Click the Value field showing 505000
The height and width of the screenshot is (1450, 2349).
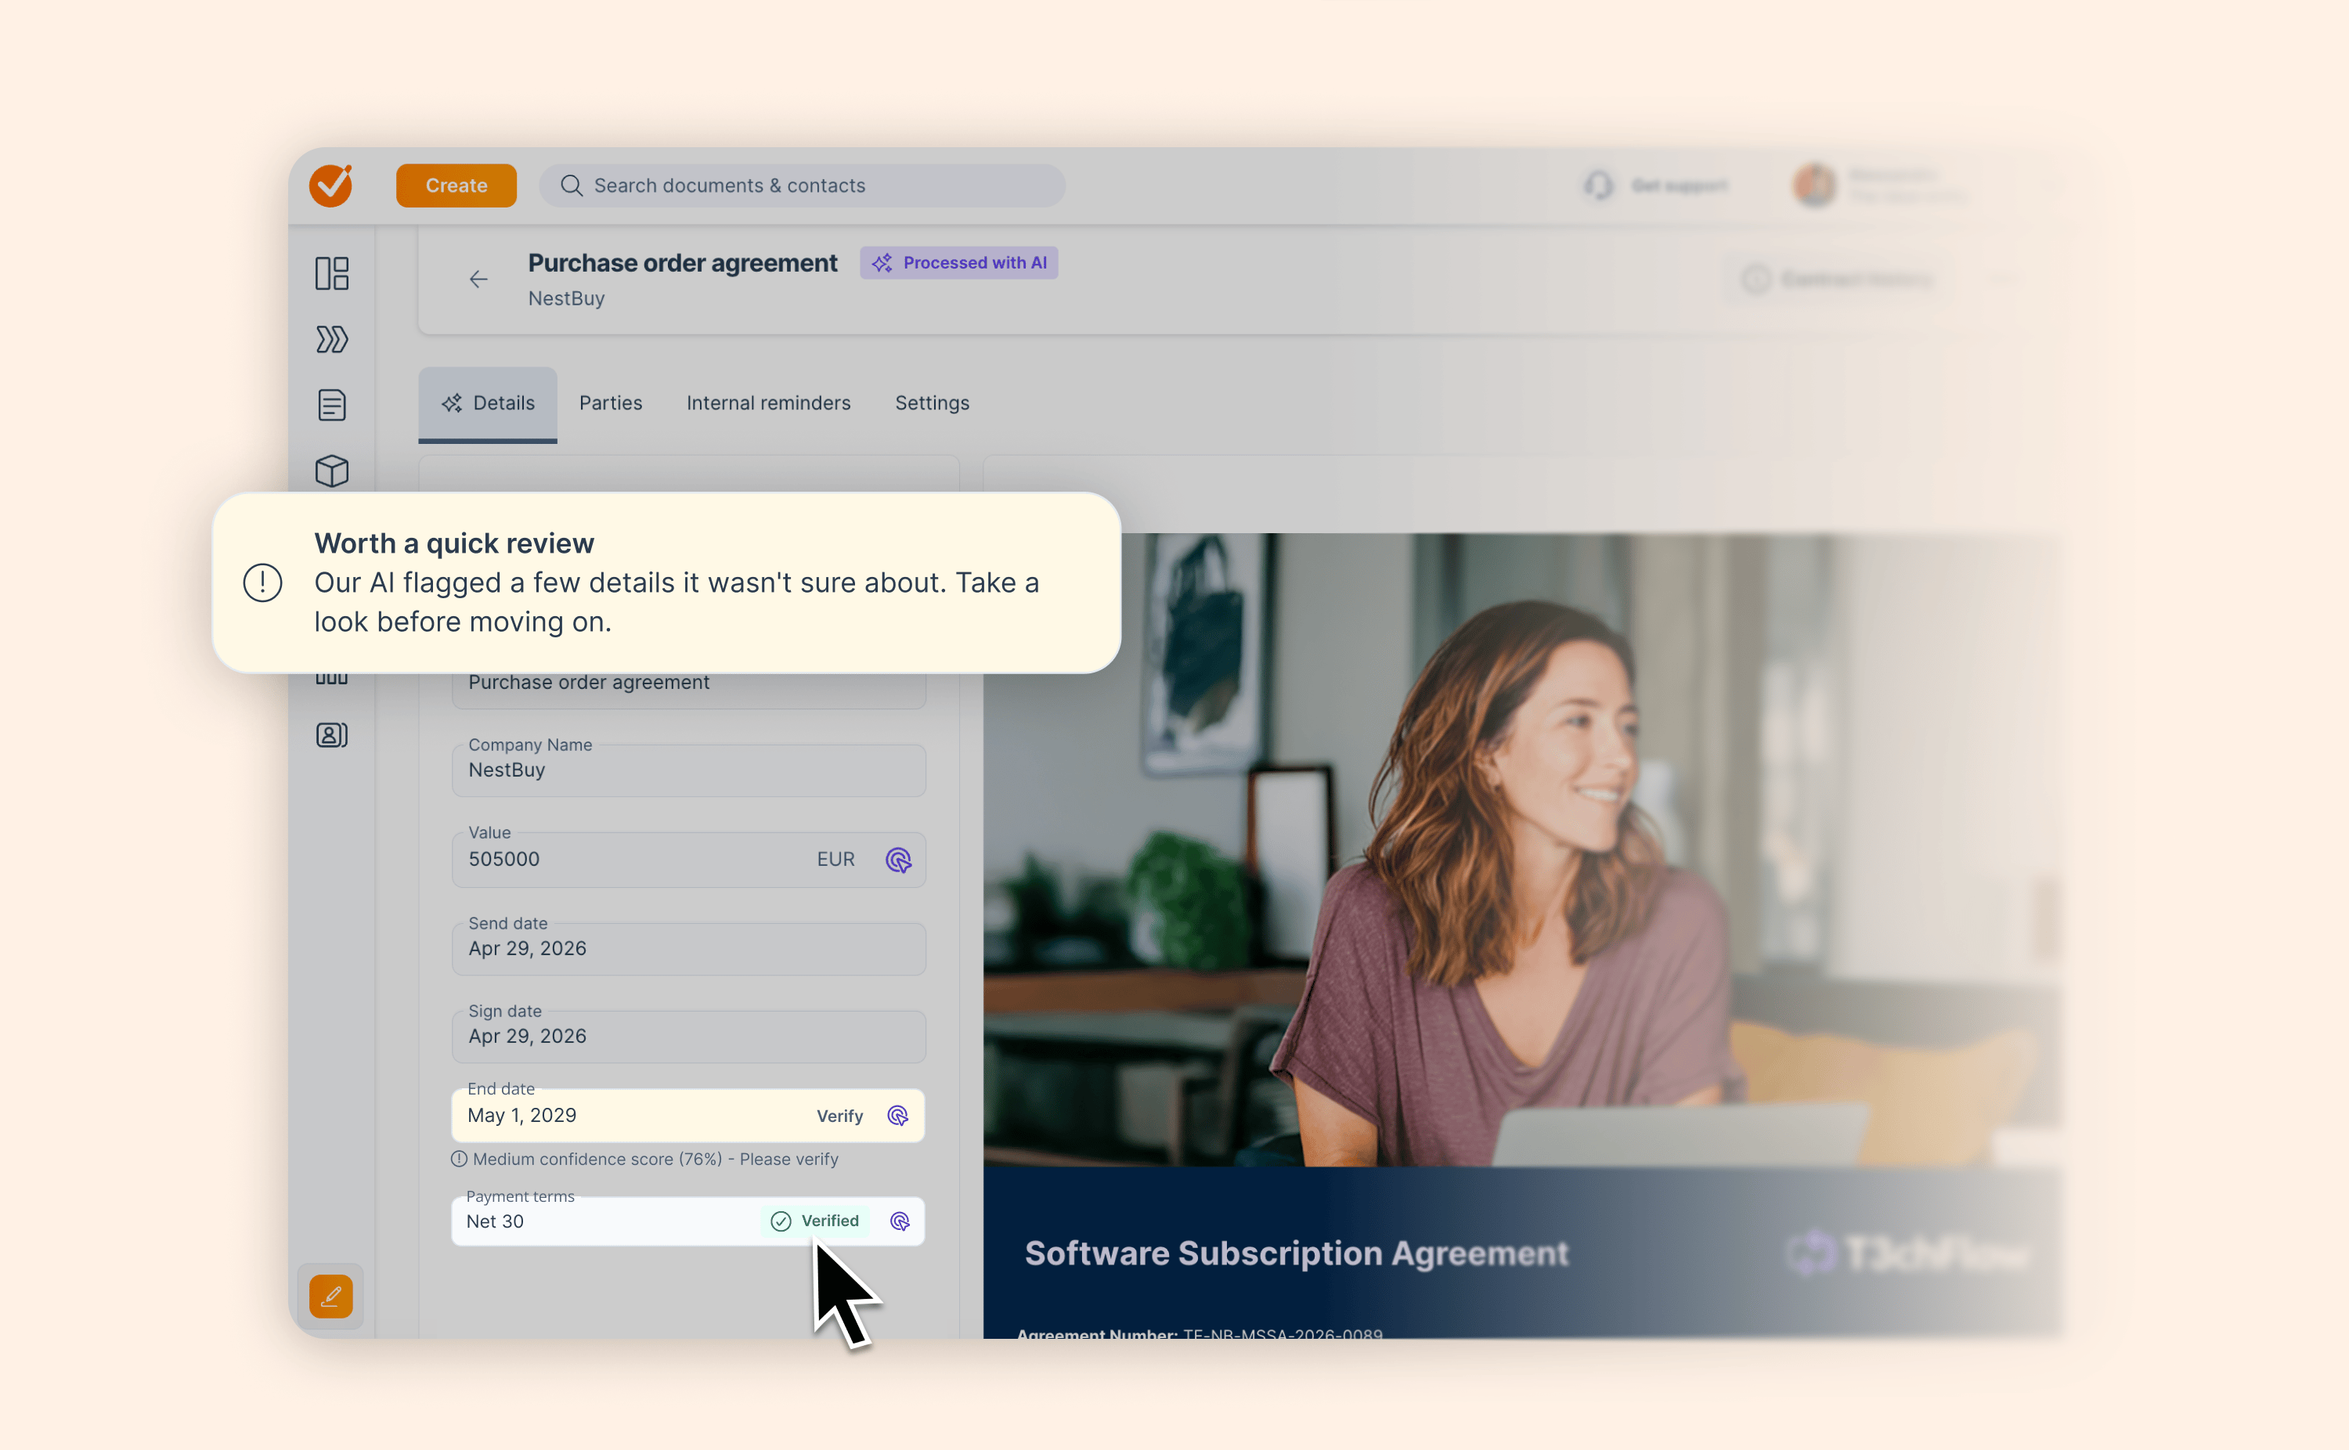(688, 859)
